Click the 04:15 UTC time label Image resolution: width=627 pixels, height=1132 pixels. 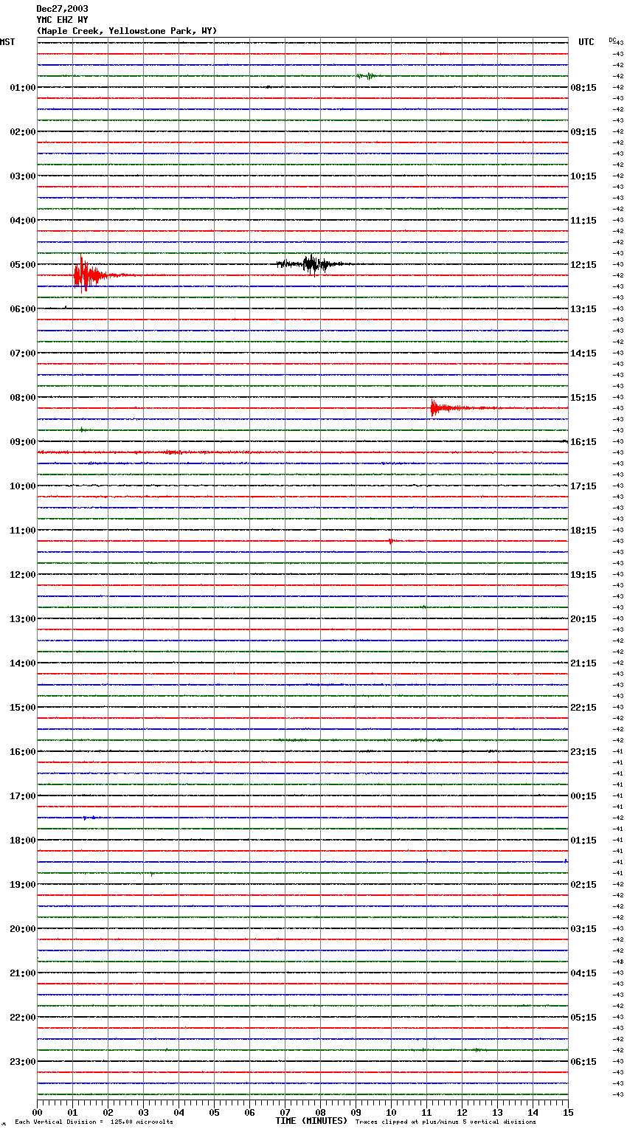coord(583,973)
